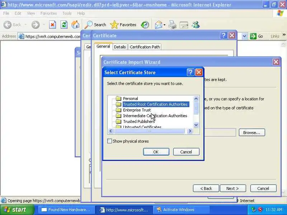Click the Edit page icon in the IE toolbar
The width and height of the screenshot is (287, 215).
coord(184,25)
